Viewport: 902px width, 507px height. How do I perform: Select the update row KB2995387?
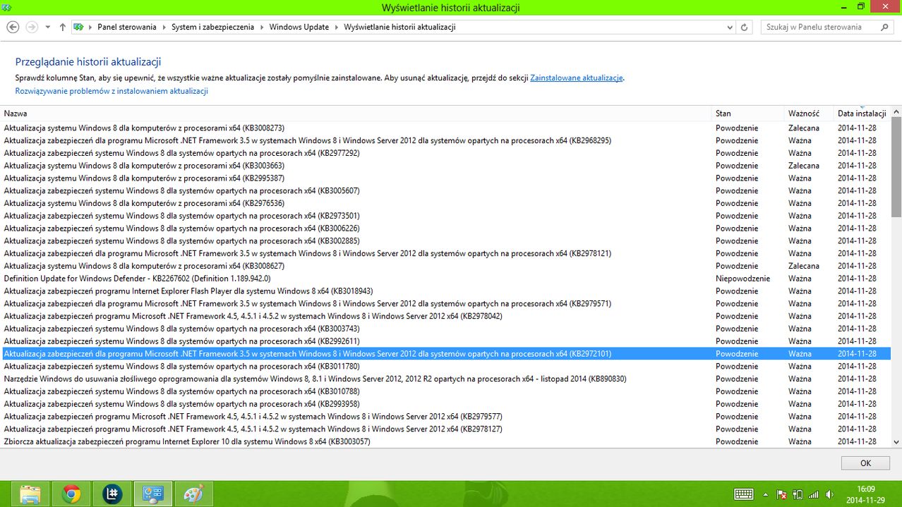click(x=446, y=178)
